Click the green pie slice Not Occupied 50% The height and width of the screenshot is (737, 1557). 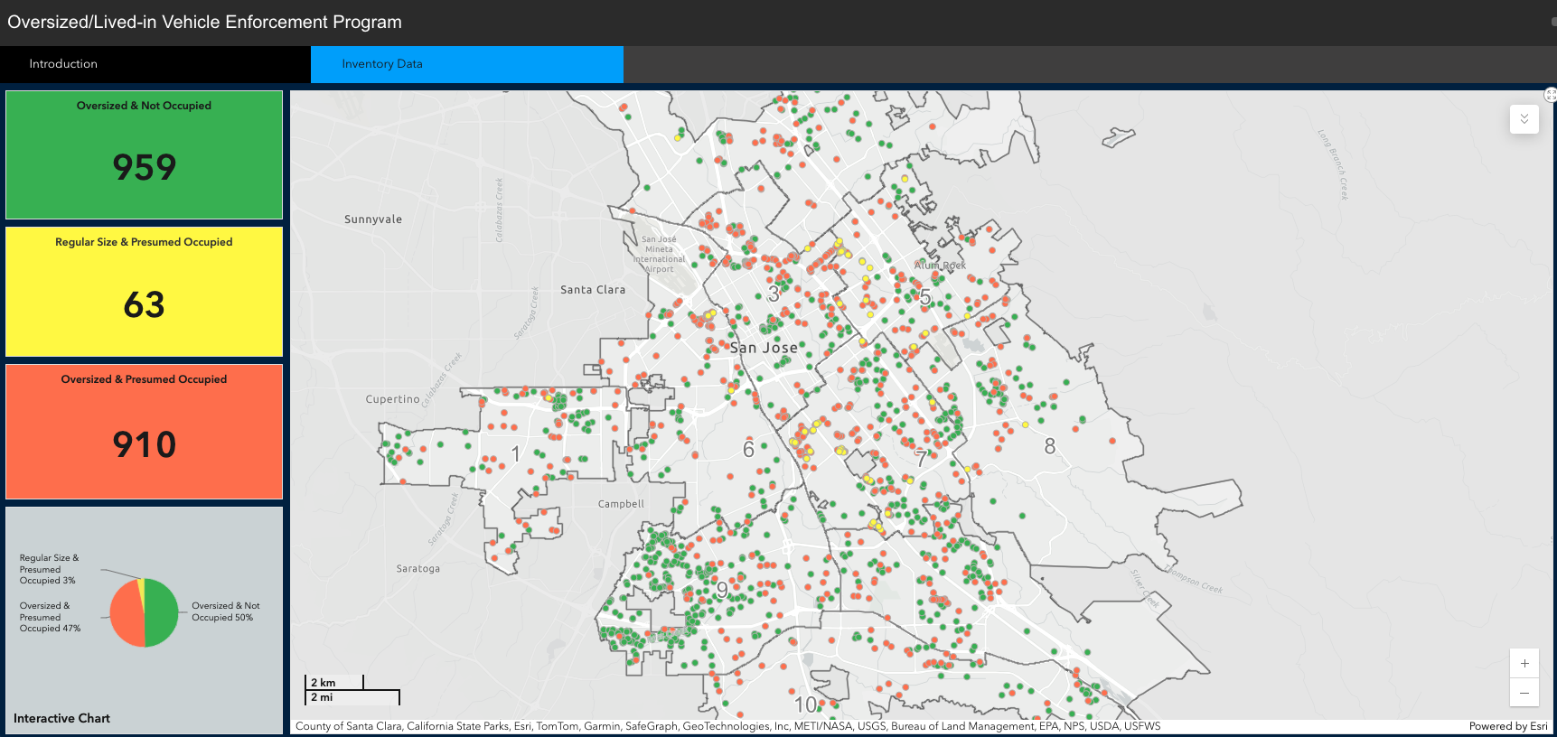pos(163,613)
